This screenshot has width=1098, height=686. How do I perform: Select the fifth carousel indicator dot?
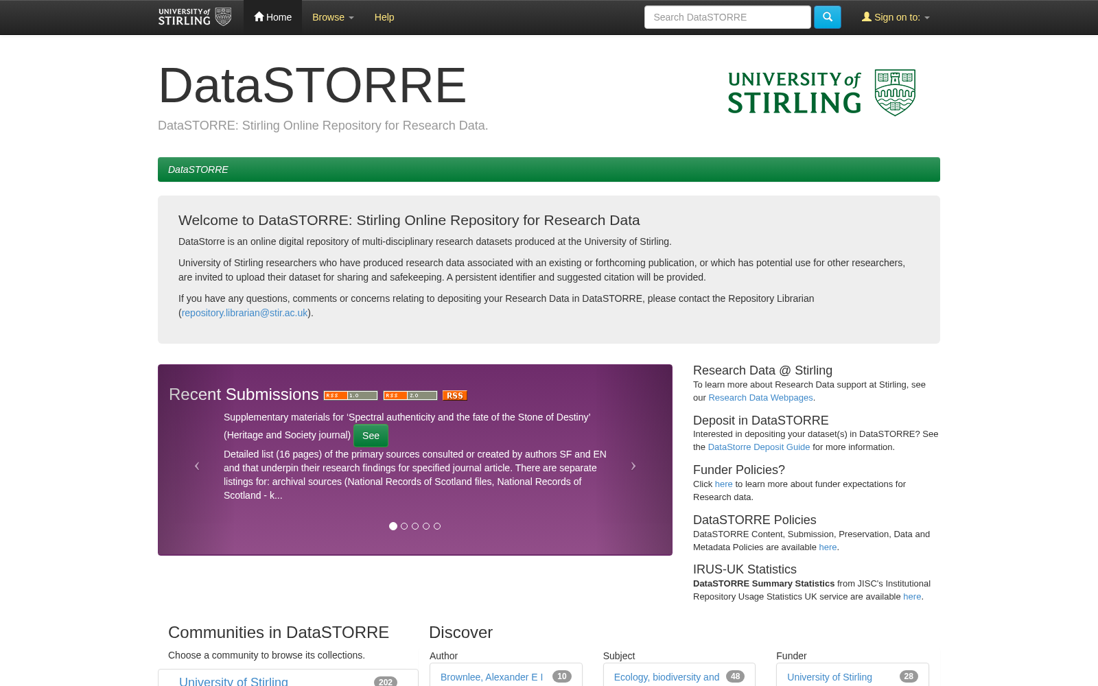437,526
